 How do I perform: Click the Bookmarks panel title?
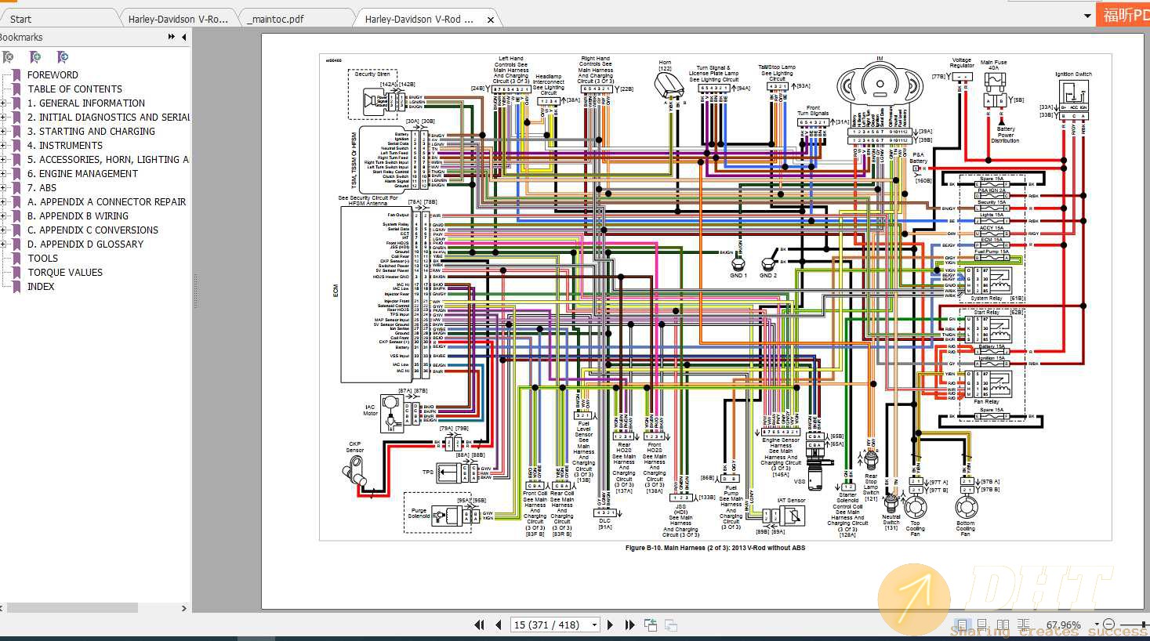21,37
